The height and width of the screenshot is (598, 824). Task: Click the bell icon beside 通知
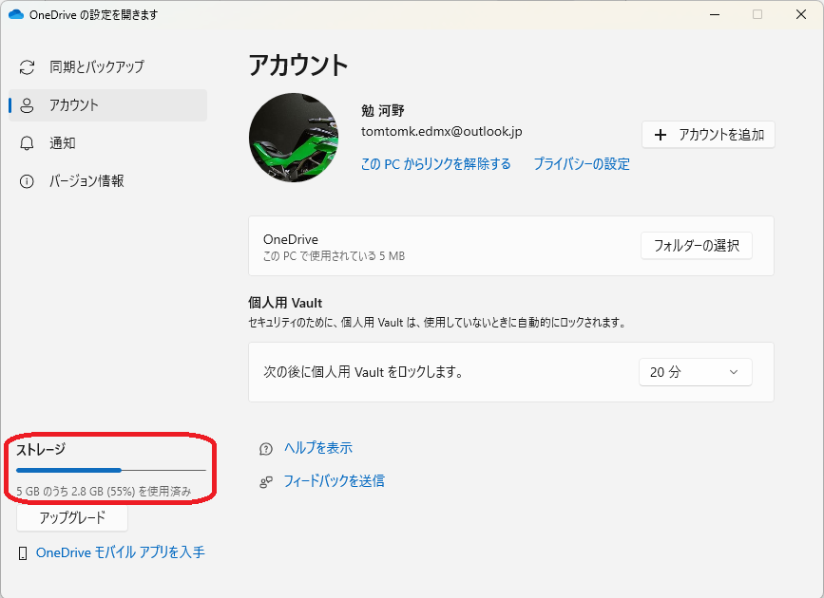(x=27, y=143)
